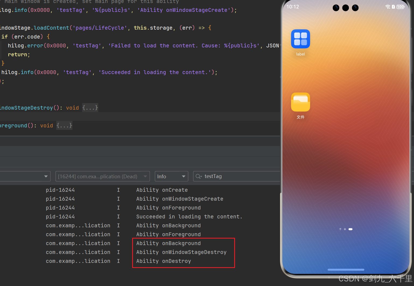
Task: Select the 'Ability onWindowStageDestroy' log line
Action: tap(181, 252)
